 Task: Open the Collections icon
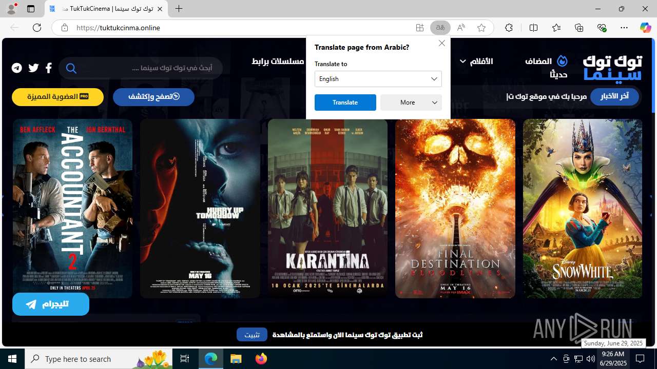[579, 28]
